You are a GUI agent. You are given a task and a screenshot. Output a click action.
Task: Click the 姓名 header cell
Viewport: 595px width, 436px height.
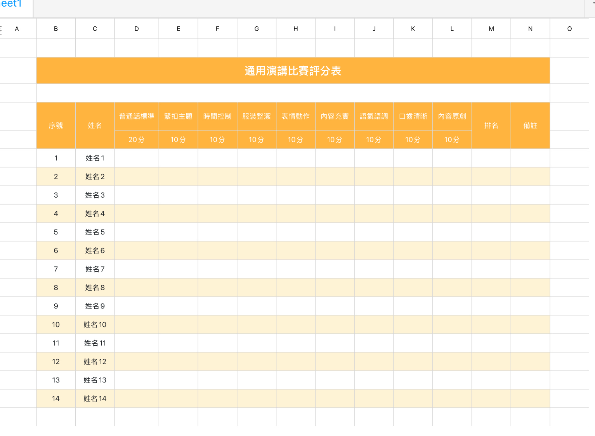[95, 126]
